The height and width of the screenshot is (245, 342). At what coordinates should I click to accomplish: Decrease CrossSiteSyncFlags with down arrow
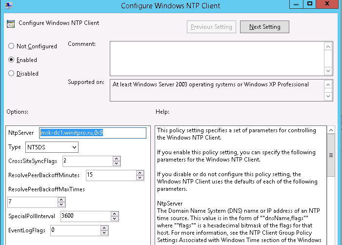(x=117, y=163)
